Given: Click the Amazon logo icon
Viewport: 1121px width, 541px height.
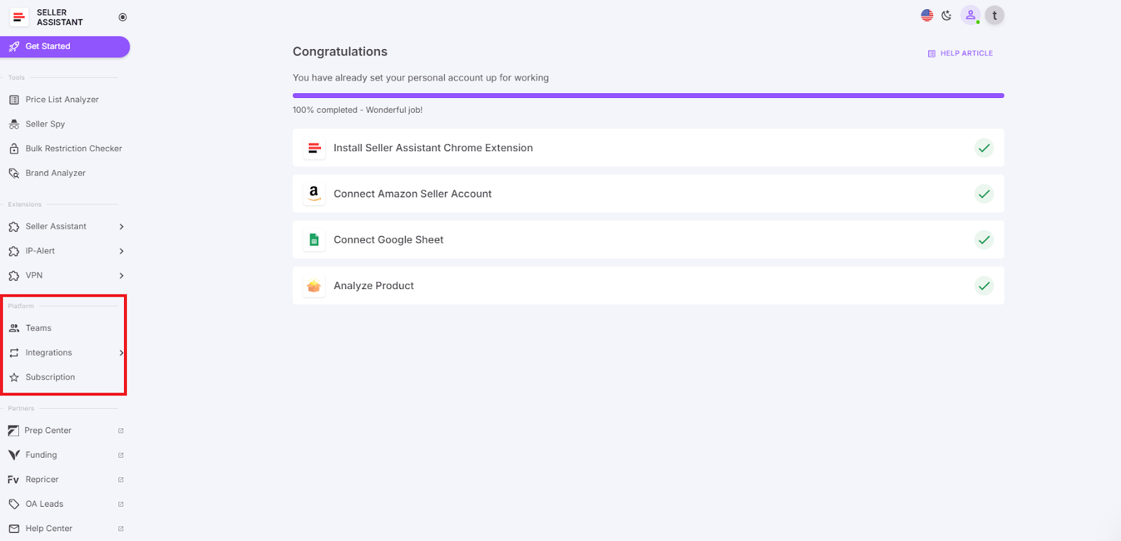Looking at the screenshot, I should point(314,194).
